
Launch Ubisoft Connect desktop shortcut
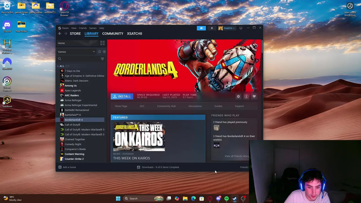(x=7, y=84)
